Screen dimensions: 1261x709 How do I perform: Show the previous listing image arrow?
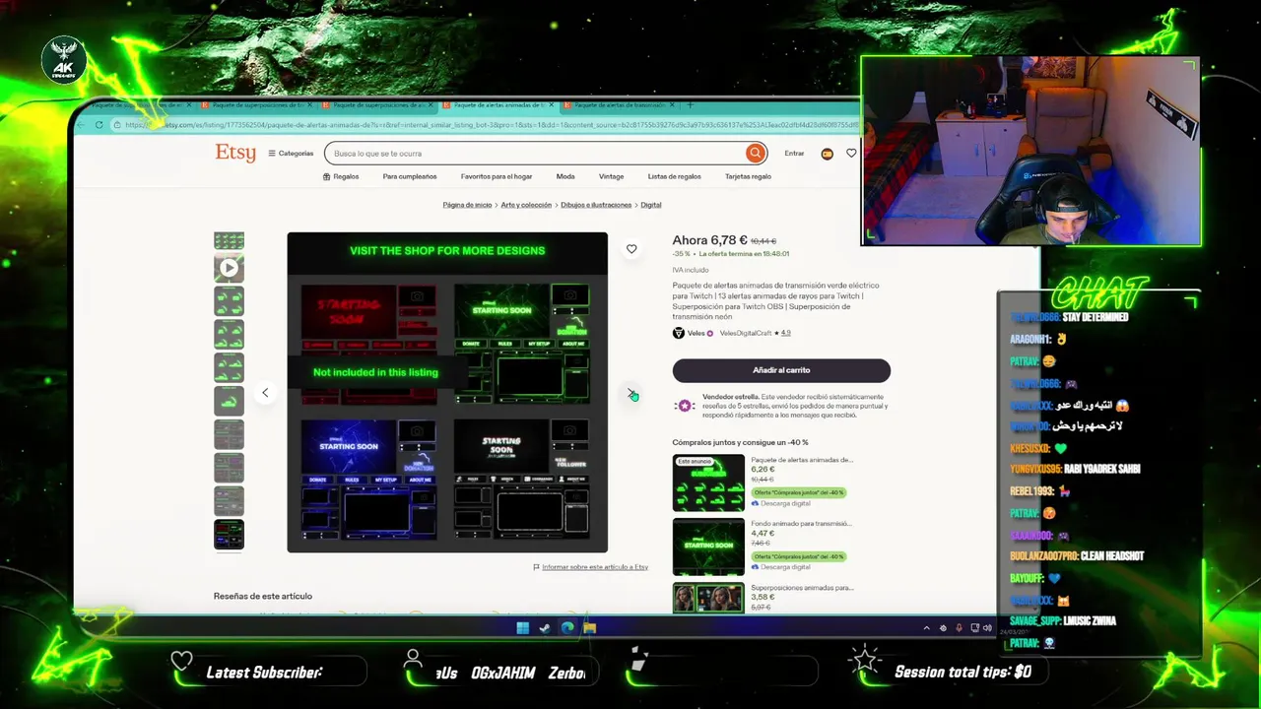tap(265, 393)
